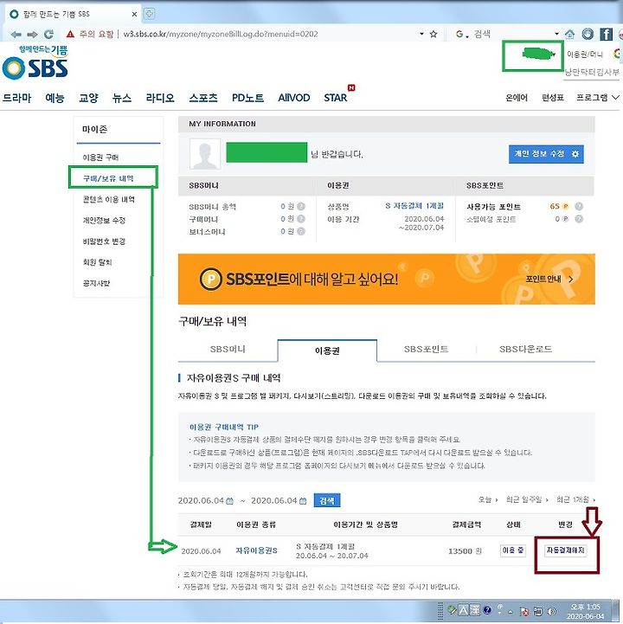This screenshot has width=623, height=624.
Task: Click help icon next to SBS머니 총액
Action: [x=301, y=206]
